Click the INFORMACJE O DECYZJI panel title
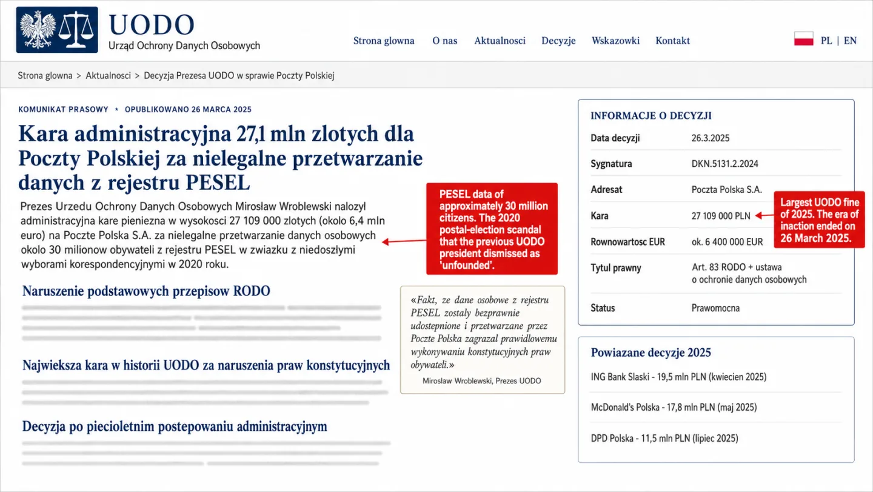This screenshot has height=492, width=873. click(x=651, y=116)
